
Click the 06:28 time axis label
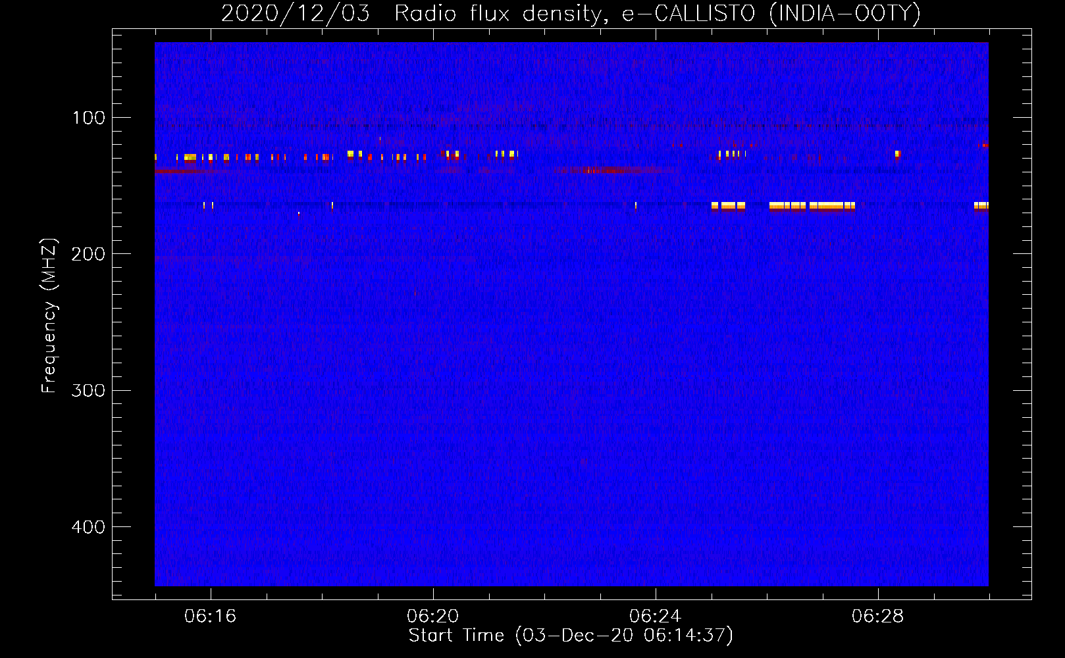click(877, 616)
